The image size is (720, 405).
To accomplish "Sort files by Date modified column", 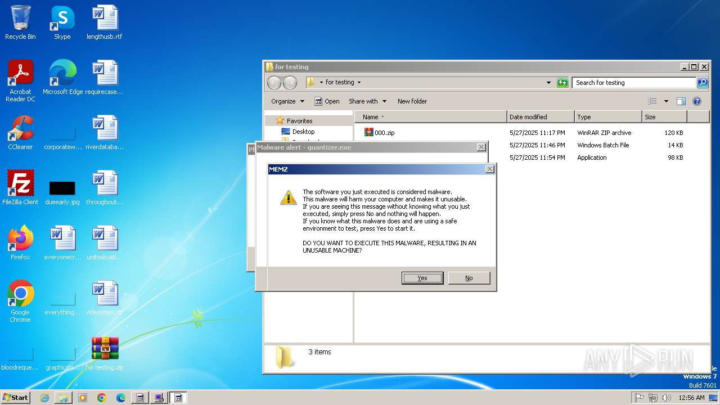I will (x=541, y=117).
